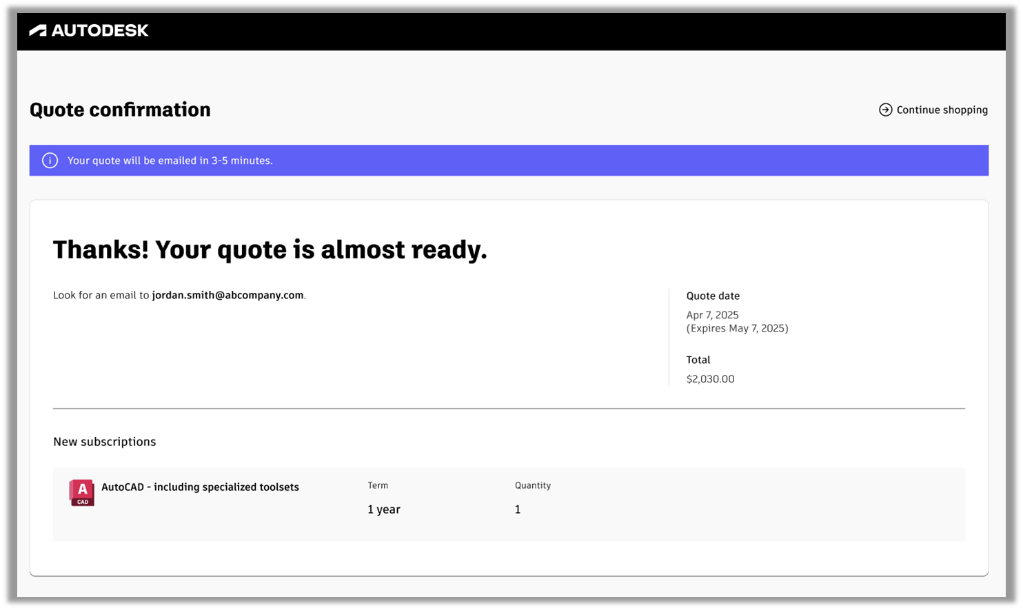Click the AutoCAD product icon

pyautogui.click(x=81, y=493)
